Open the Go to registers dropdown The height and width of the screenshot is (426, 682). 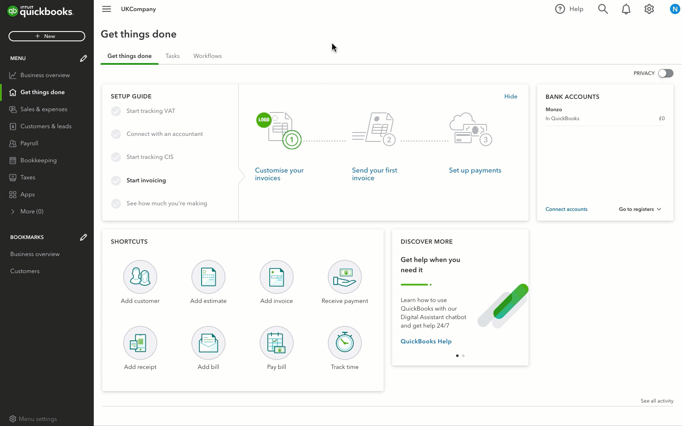point(640,209)
